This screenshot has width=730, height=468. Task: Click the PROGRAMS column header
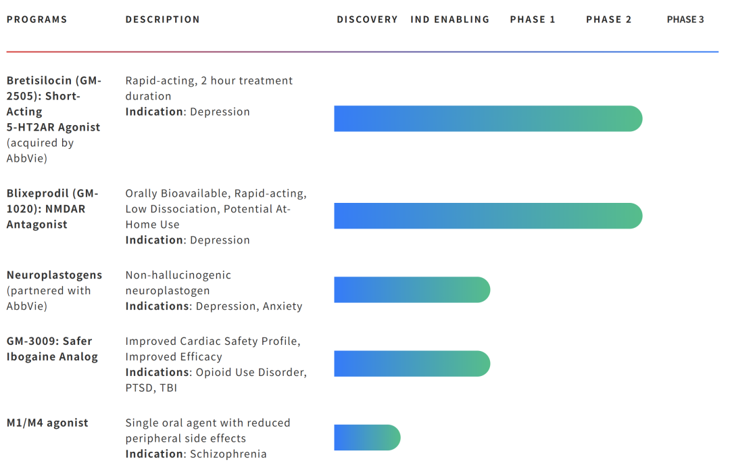tap(36, 20)
